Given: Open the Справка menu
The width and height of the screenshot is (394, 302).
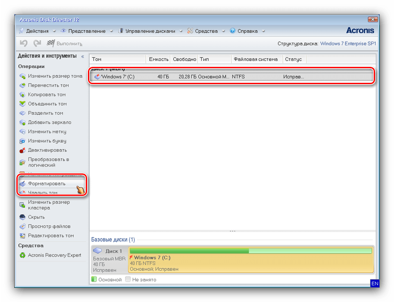Looking at the screenshot, I should coord(247,31).
